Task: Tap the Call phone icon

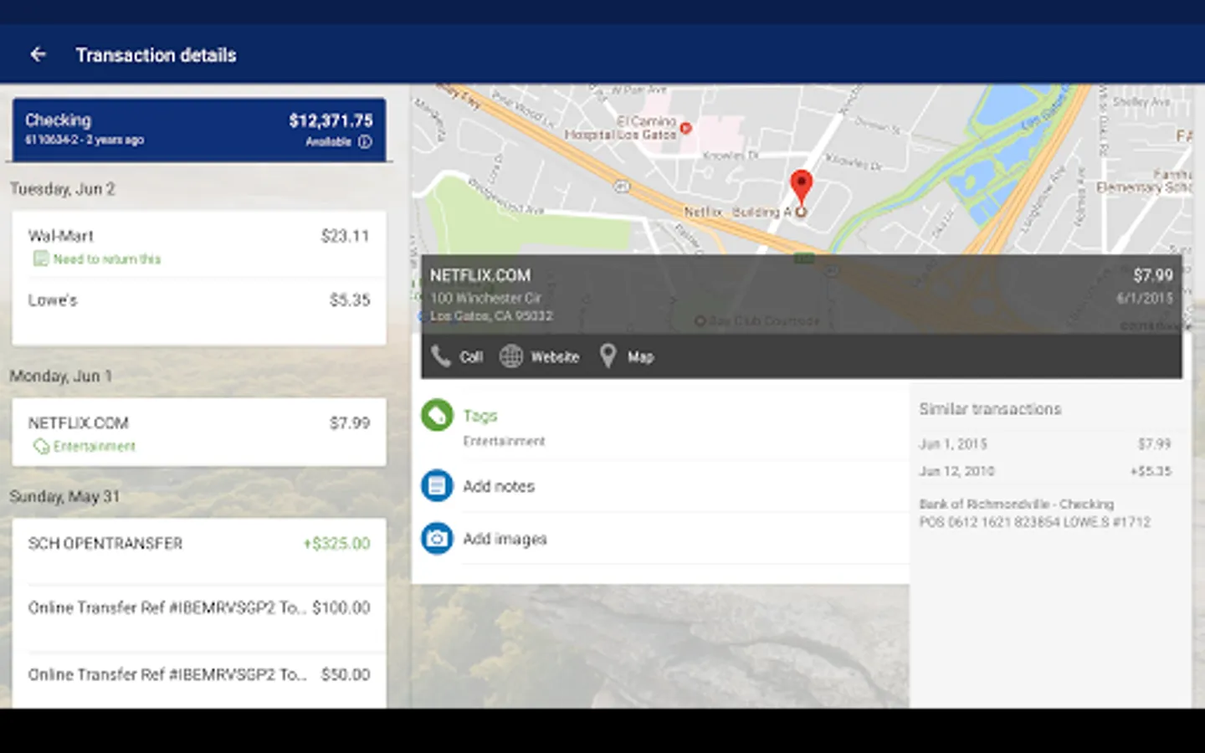Action: [x=441, y=356]
